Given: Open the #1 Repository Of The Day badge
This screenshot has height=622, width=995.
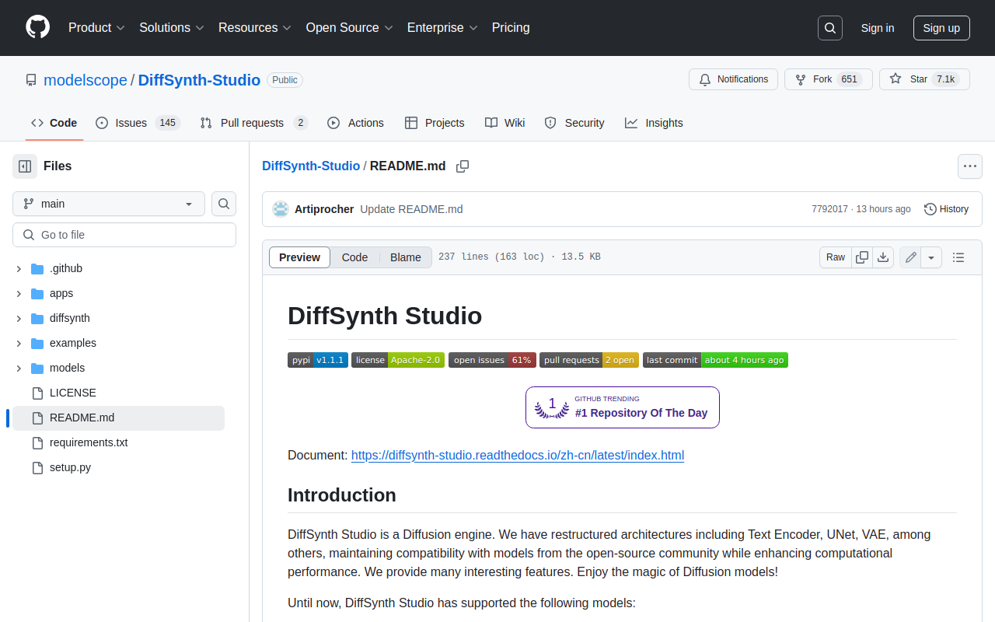Looking at the screenshot, I should (x=623, y=407).
